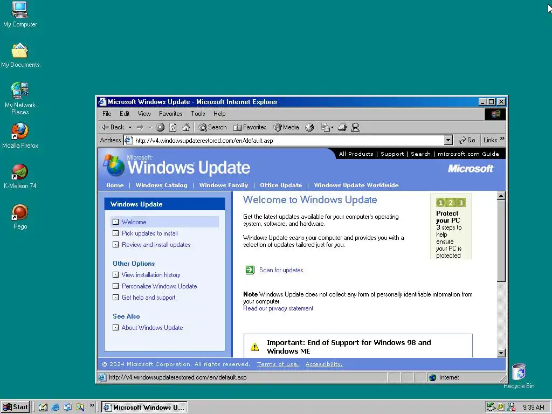
Task: Go to Windows Catalog nav link
Action: click(162, 185)
